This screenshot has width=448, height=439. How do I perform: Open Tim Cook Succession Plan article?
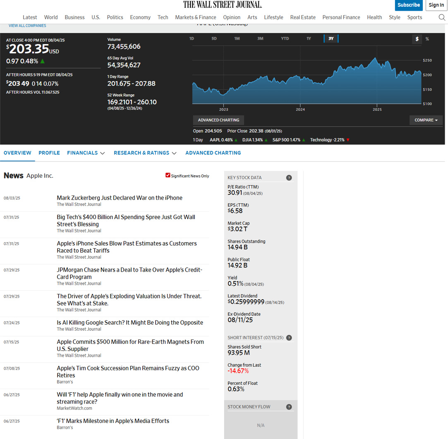[128, 372]
